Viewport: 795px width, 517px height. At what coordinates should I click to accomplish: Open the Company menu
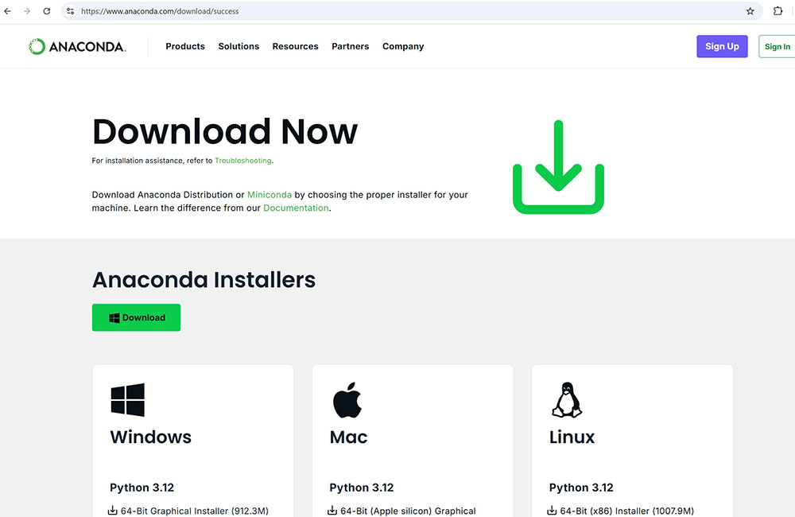click(403, 46)
